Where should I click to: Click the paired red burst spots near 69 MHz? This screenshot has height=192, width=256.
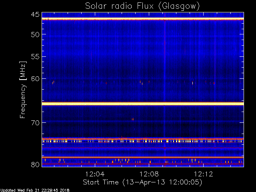pos(133,119)
